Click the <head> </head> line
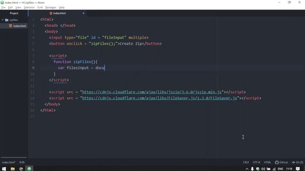 (x=60, y=26)
